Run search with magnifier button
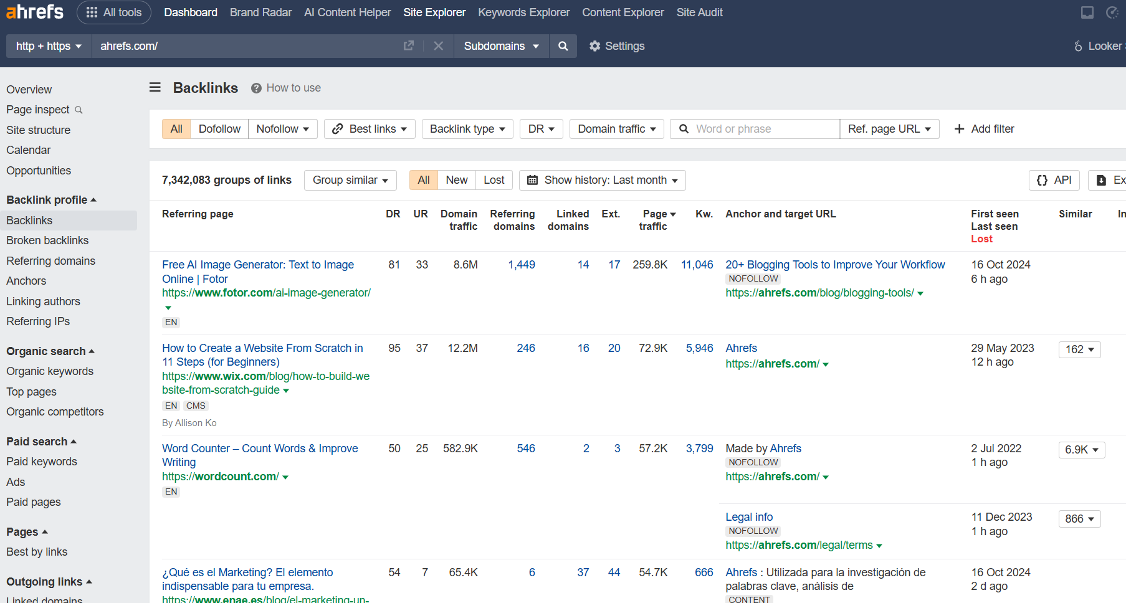Screen dimensions: 1126x603 [563, 46]
